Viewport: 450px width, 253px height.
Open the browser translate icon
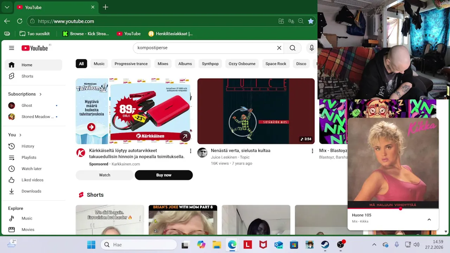click(x=291, y=21)
